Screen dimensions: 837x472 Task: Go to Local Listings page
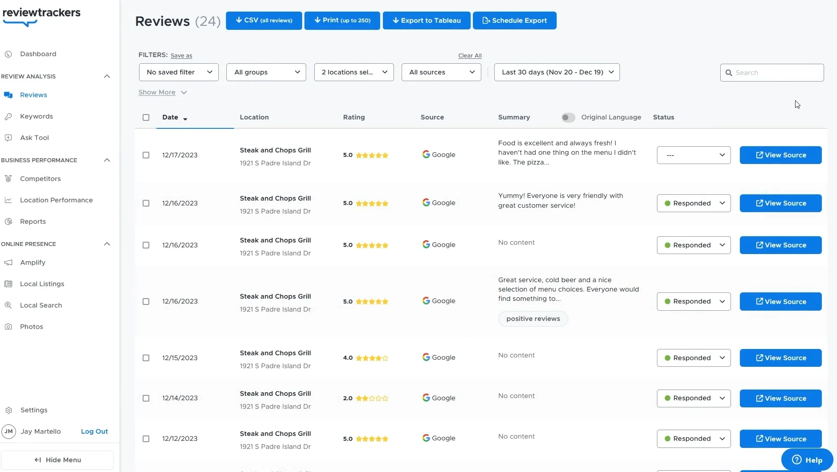[42, 284]
